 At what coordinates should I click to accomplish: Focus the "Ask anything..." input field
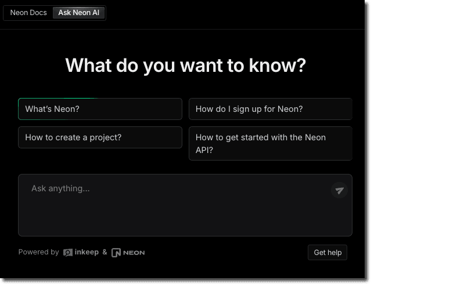click(174, 189)
